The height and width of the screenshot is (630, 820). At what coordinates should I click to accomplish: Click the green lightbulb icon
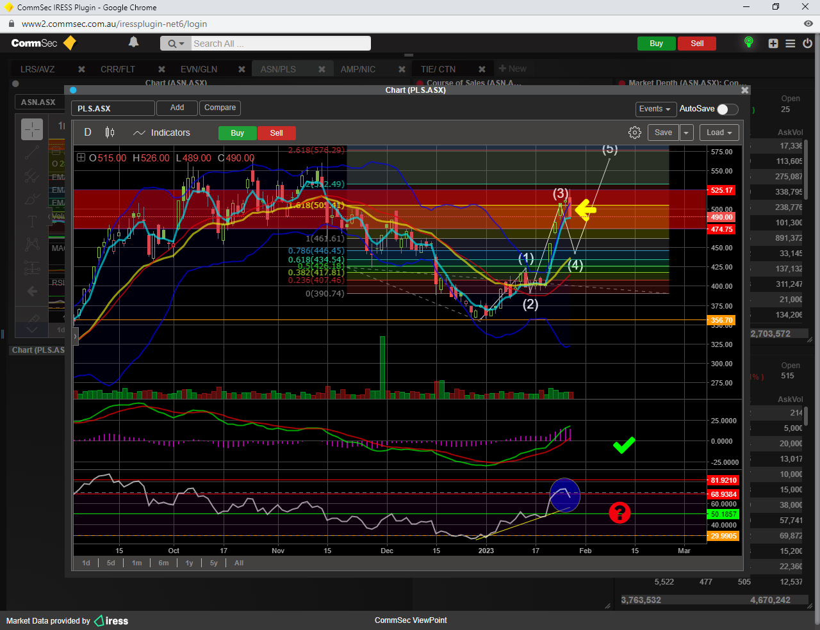pyautogui.click(x=748, y=43)
